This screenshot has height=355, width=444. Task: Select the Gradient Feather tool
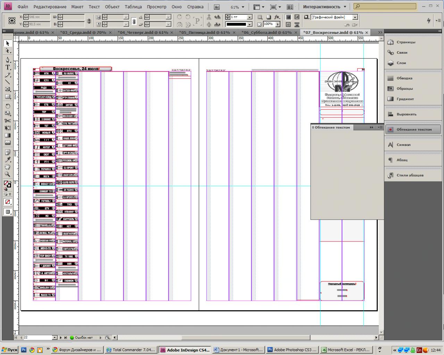pos(8,143)
